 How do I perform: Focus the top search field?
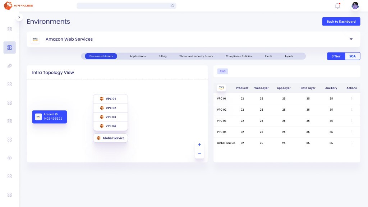point(126,6)
